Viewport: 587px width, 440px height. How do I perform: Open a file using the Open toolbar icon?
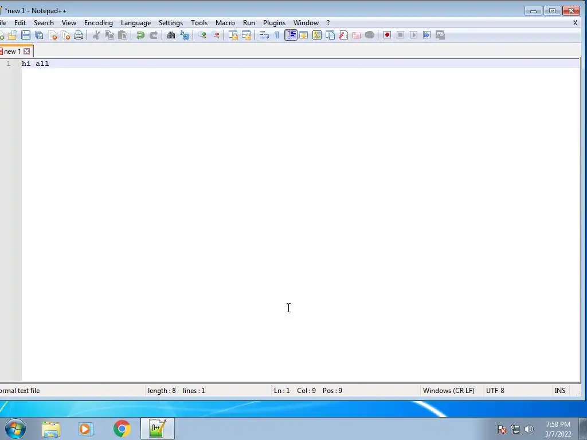coord(13,35)
